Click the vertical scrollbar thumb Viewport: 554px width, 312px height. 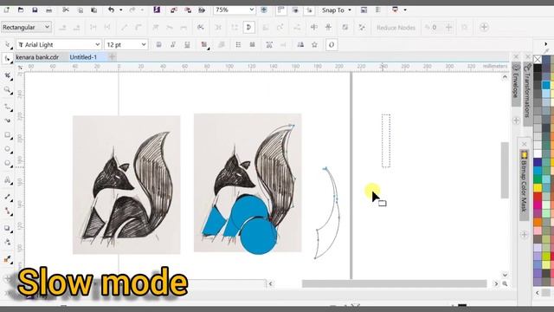[505, 170]
